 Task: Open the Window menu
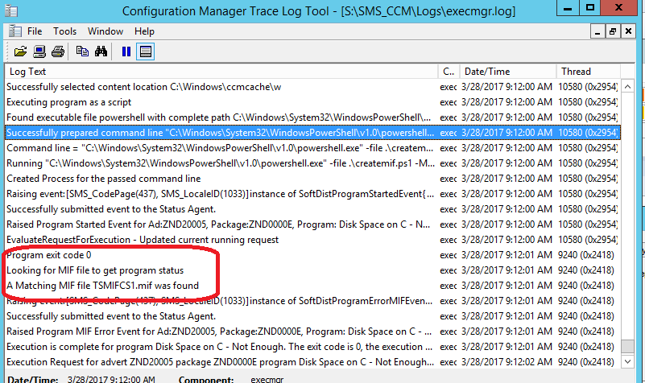[105, 31]
